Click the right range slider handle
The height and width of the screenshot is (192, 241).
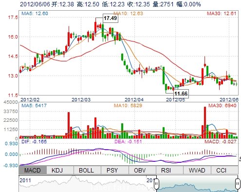238,184
